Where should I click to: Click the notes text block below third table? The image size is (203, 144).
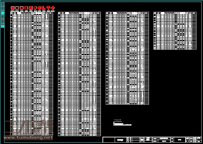(122, 124)
